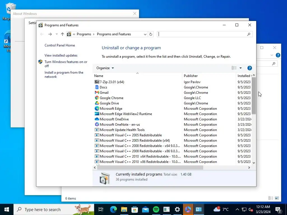Viewport: 287px width, 215px height.
Task: Go up one level with up arrow
Action: click(63, 34)
